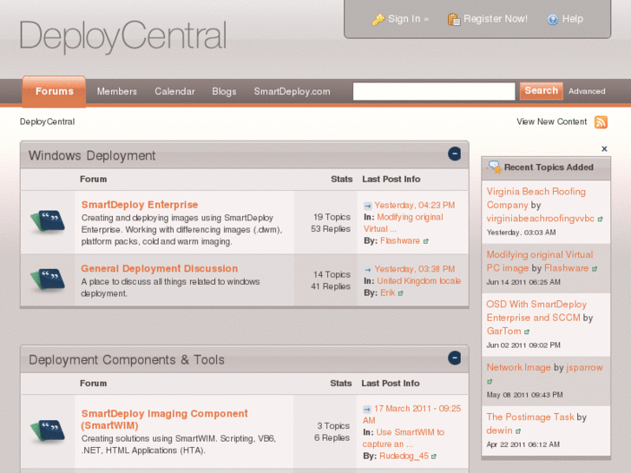Open the Use SmartWIM to capture an... topic

click(404, 438)
